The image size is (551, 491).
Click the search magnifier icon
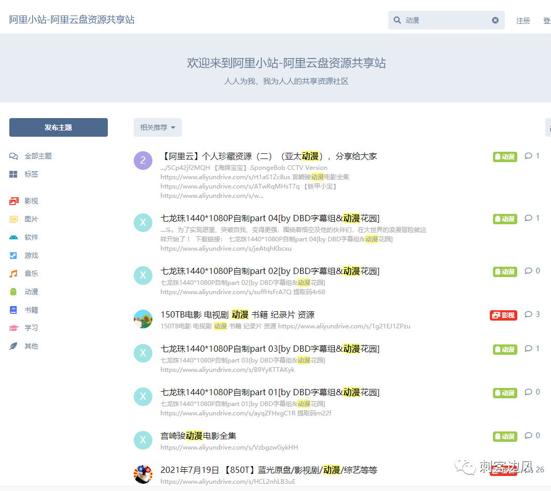(x=397, y=20)
